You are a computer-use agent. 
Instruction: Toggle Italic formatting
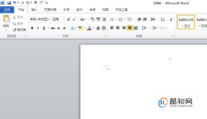coord(38,28)
